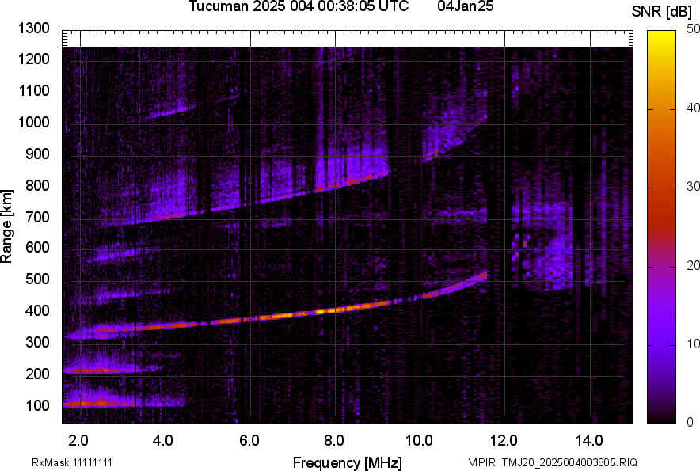700x471 pixels.
Task: Click the 04Jan25 date label
Action: [x=465, y=7]
